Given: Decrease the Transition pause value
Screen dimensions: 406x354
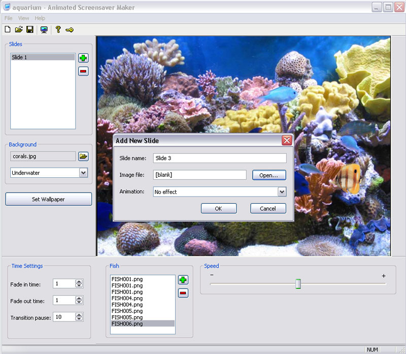Looking at the screenshot, I should (x=79, y=319).
